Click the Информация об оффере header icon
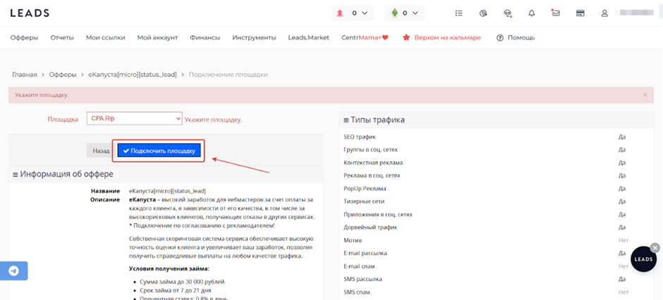The image size is (663, 300). tap(16, 175)
